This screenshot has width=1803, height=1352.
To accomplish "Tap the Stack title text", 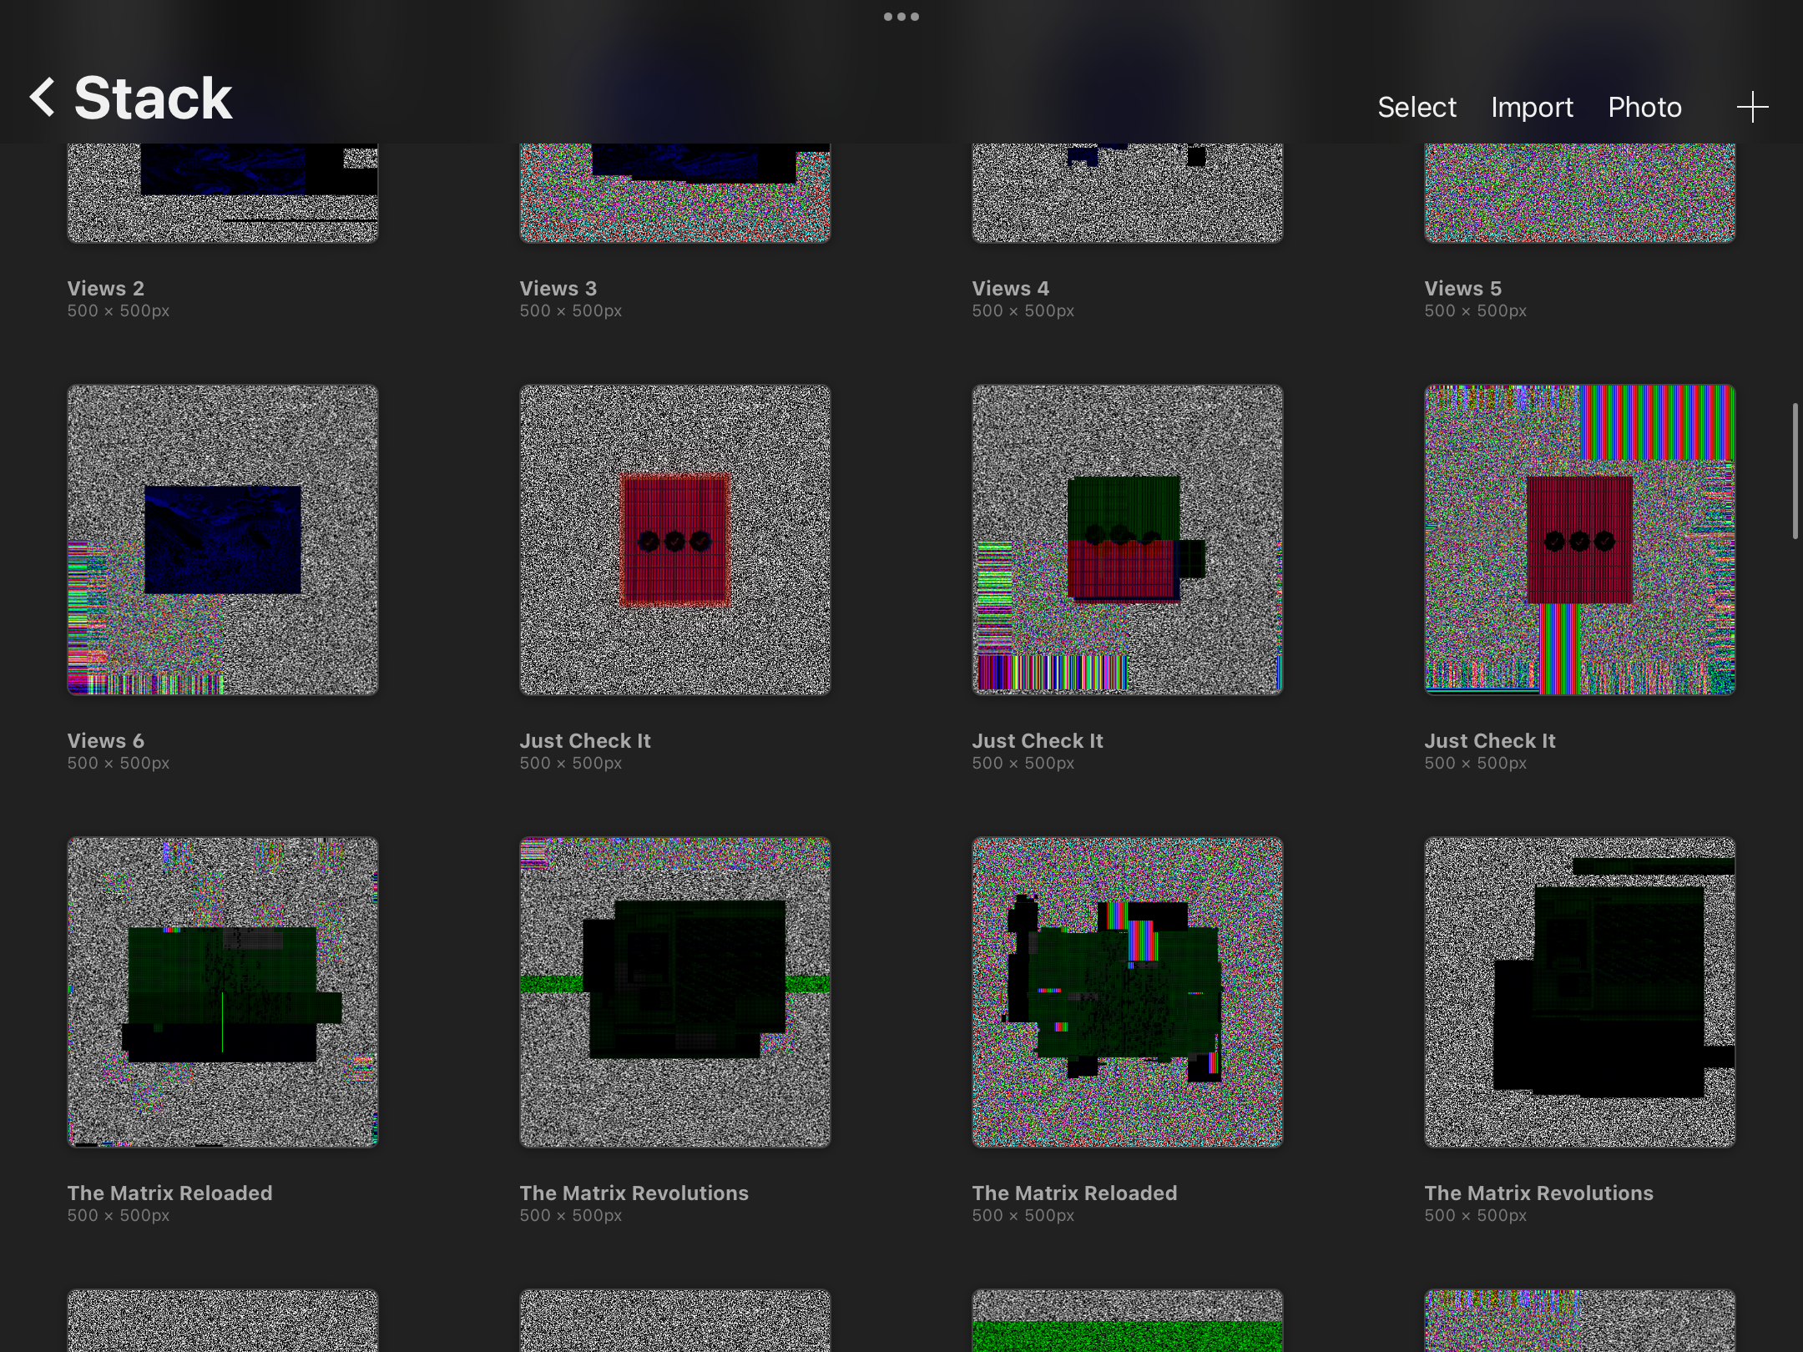I will pyautogui.click(x=153, y=98).
